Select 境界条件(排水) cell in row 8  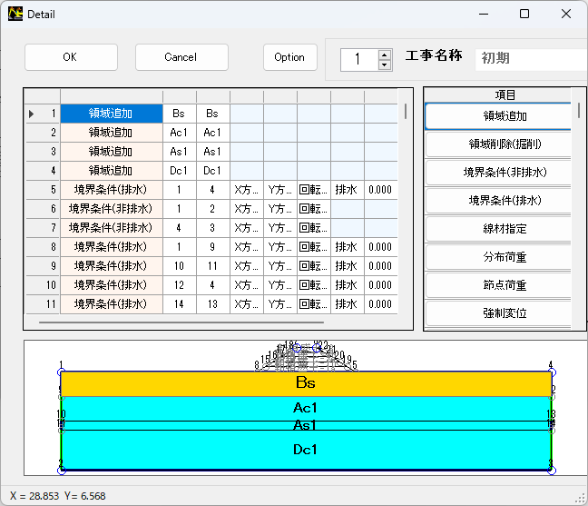click(112, 246)
